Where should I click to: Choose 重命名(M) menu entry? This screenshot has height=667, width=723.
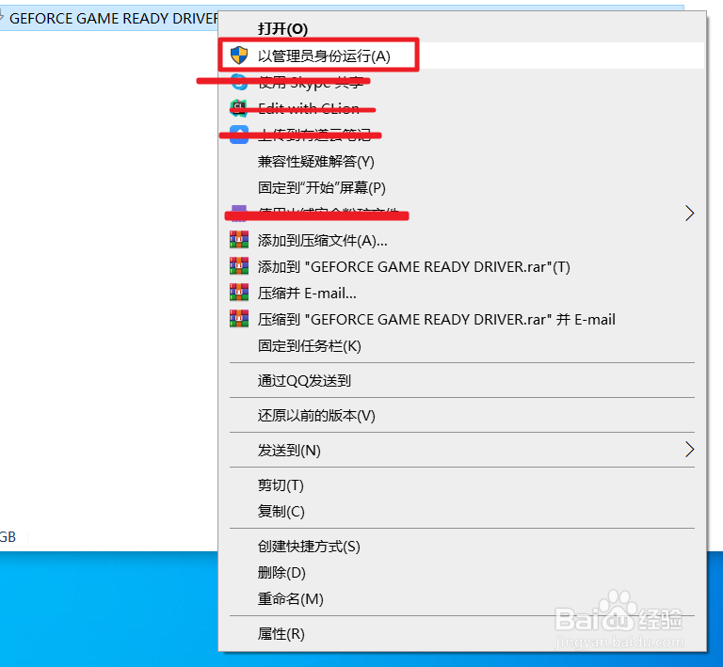point(291,599)
